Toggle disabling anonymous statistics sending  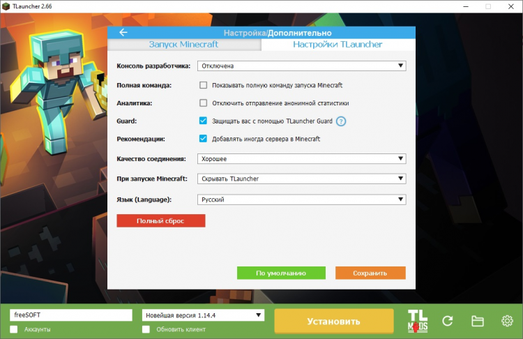[x=203, y=103]
